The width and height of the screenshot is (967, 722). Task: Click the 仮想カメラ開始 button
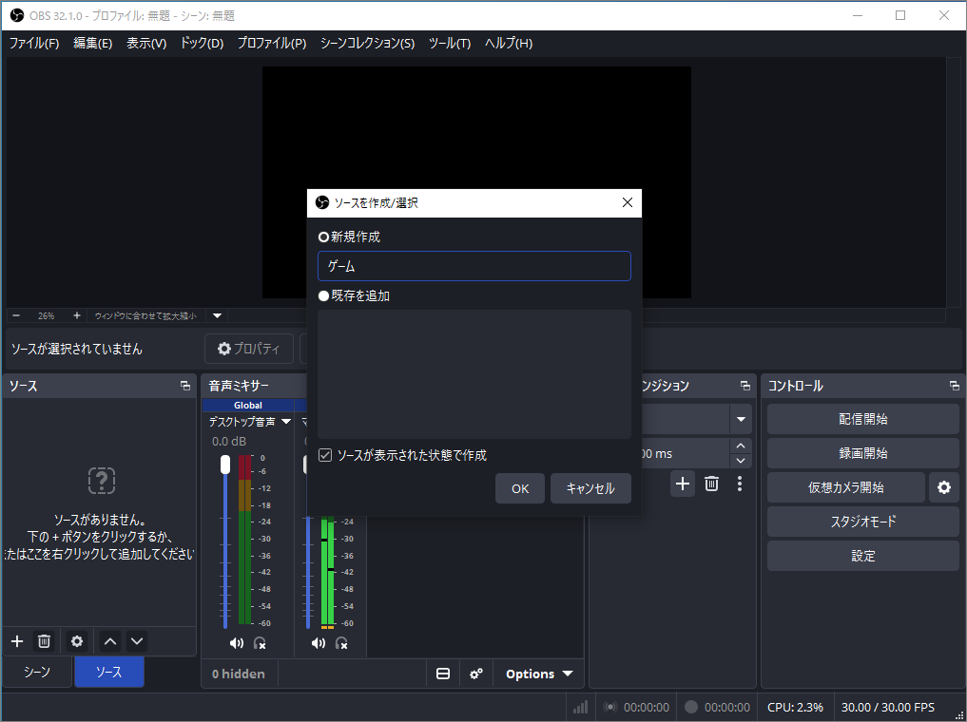click(x=845, y=487)
